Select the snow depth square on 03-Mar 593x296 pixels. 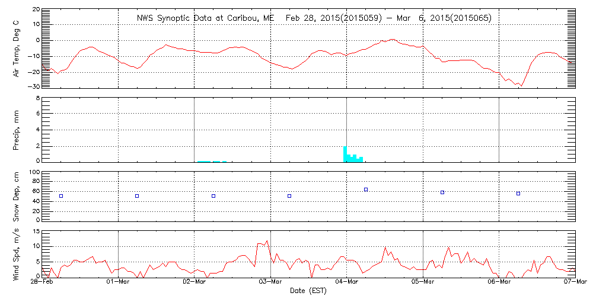pos(289,196)
